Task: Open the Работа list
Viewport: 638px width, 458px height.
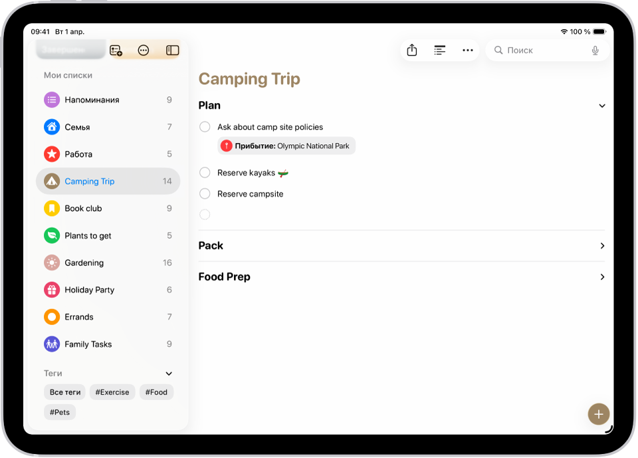Action: click(108, 154)
